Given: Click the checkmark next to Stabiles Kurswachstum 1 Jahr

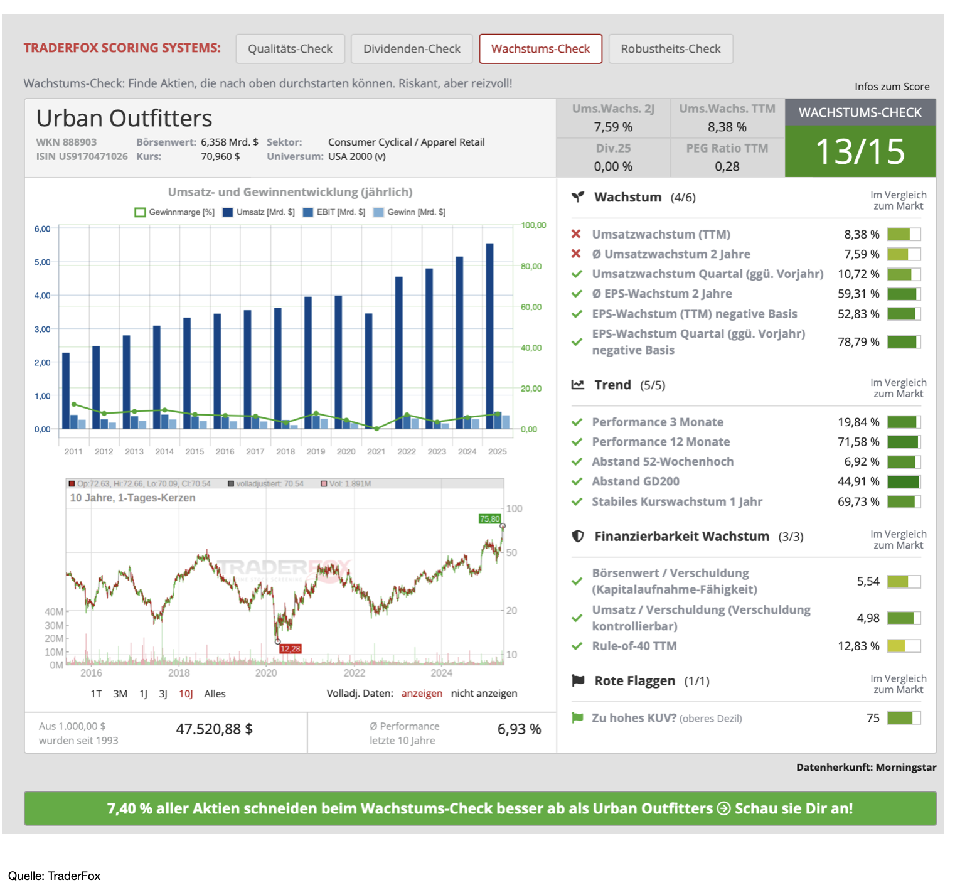Looking at the screenshot, I should (x=577, y=501).
